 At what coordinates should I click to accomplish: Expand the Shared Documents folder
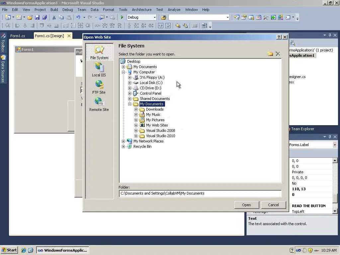tap(130, 99)
